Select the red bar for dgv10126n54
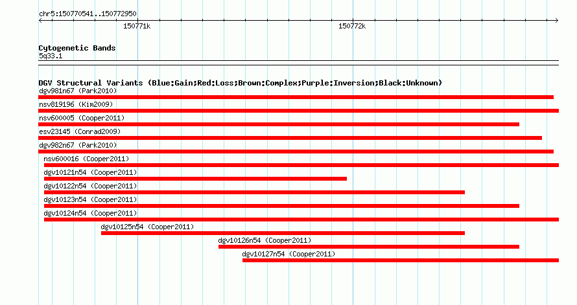This screenshot has width=577, height=305. (369, 247)
